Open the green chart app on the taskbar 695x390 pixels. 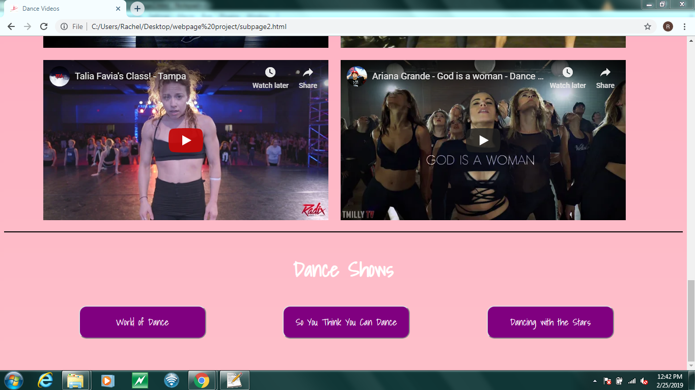click(x=140, y=380)
